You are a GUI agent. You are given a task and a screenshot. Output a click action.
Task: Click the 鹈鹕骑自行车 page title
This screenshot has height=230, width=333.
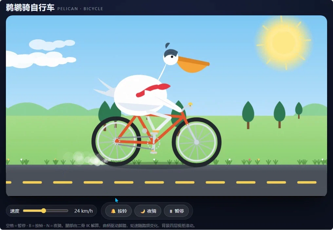click(x=30, y=8)
